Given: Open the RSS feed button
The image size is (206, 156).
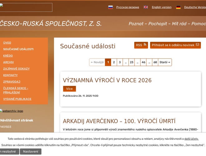Looking at the screenshot, I should tap(141, 45).
